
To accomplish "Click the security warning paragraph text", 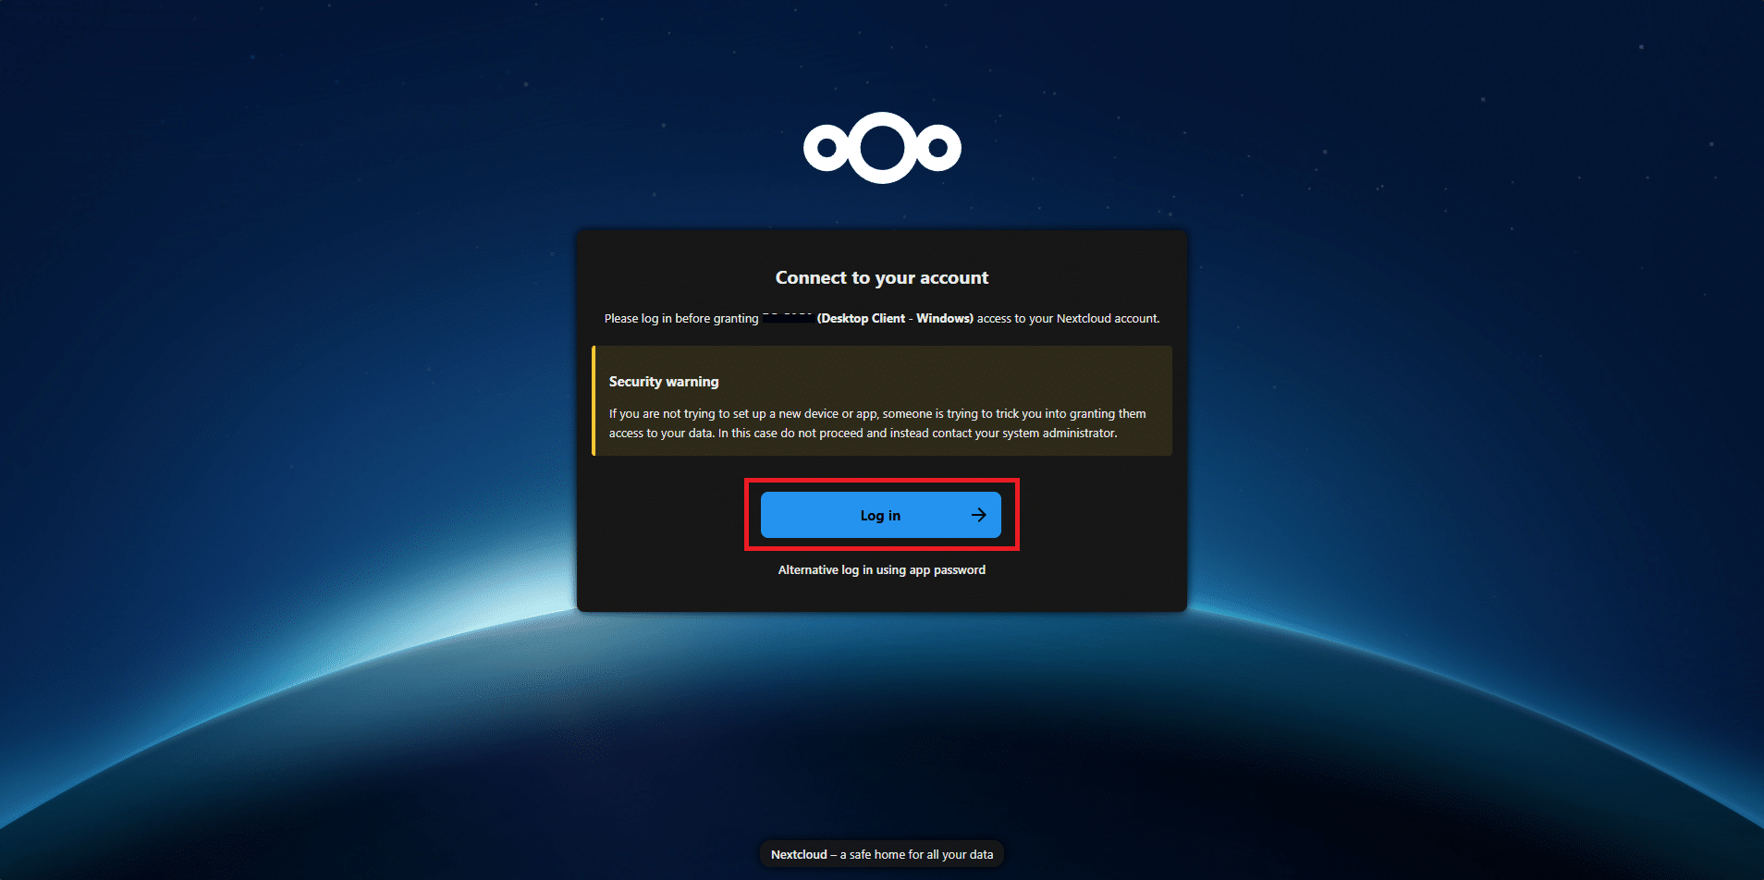I will coord(877,423).
